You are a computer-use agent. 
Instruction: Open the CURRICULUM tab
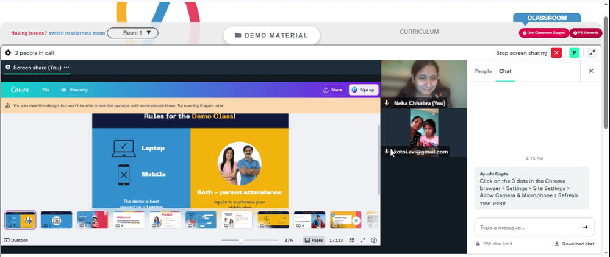[x=419, y=32]
